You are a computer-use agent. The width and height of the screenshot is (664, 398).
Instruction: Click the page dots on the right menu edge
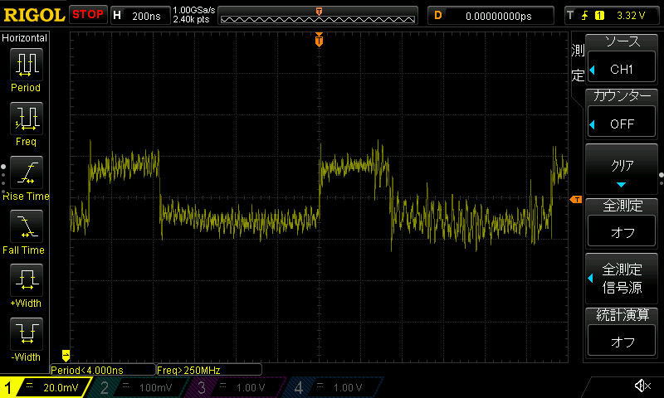661,178
